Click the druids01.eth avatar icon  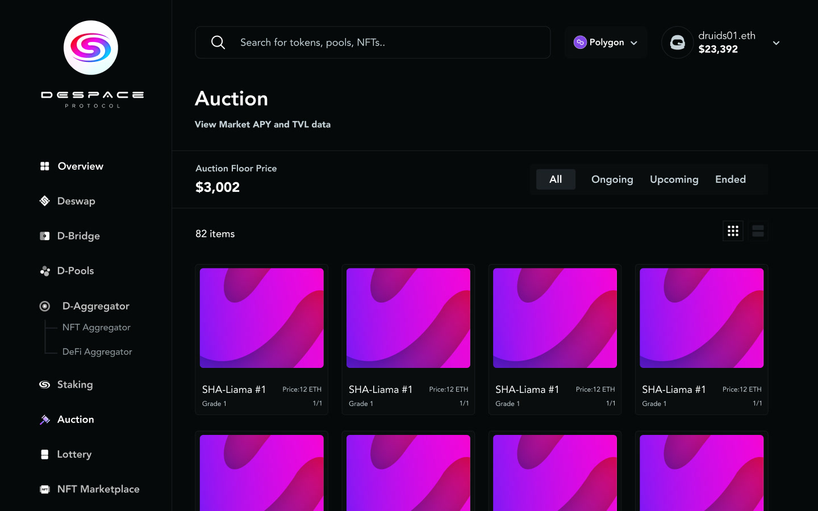tap(677, 43)
